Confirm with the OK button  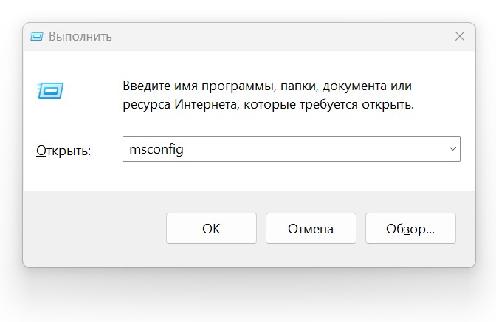click(x=211, y=228)
